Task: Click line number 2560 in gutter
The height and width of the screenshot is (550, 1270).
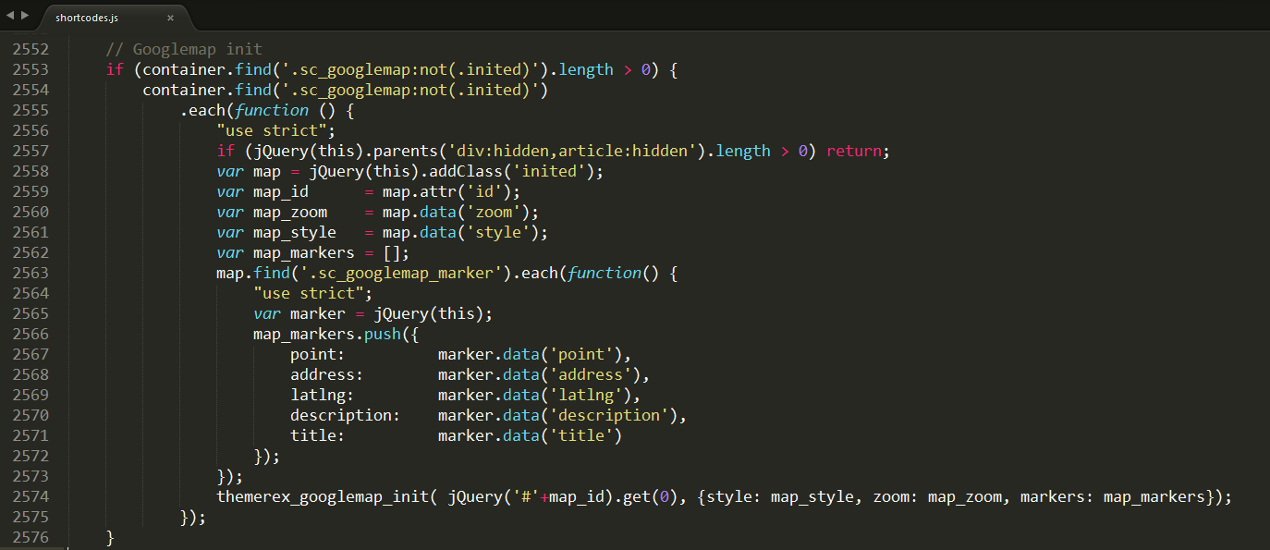Action: [31, 212]
